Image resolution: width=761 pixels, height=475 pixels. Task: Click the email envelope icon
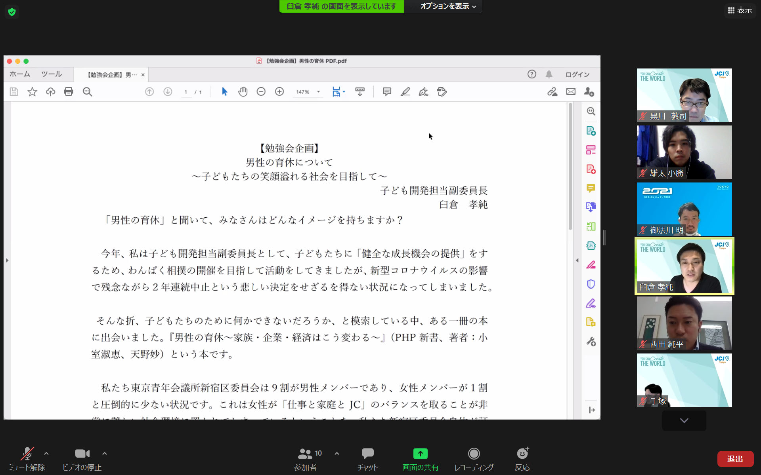tap(571, 92)
